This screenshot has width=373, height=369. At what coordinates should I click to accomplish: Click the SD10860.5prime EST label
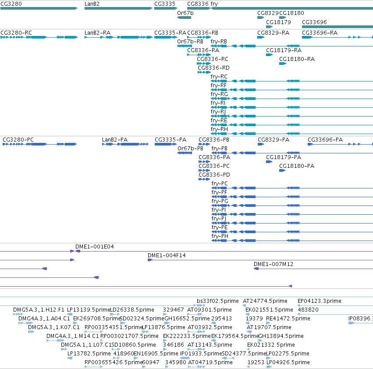133,345
